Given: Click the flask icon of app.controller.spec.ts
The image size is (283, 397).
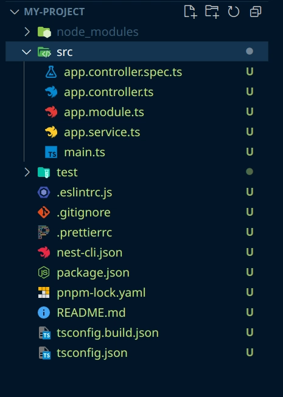Looking at the screenshot, I should (x=51, y=72).
